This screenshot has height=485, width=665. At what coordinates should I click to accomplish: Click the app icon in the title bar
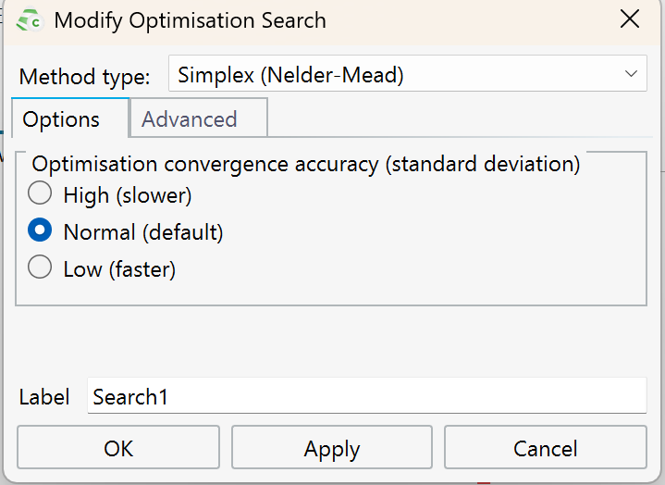click(x=29, y=20)
